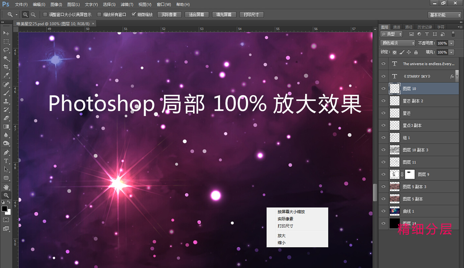Image resolution: width=464 pixels, height=268 pixels.
Task: Open the 滤镜(T) menu
Action: [x=127, y=4]
